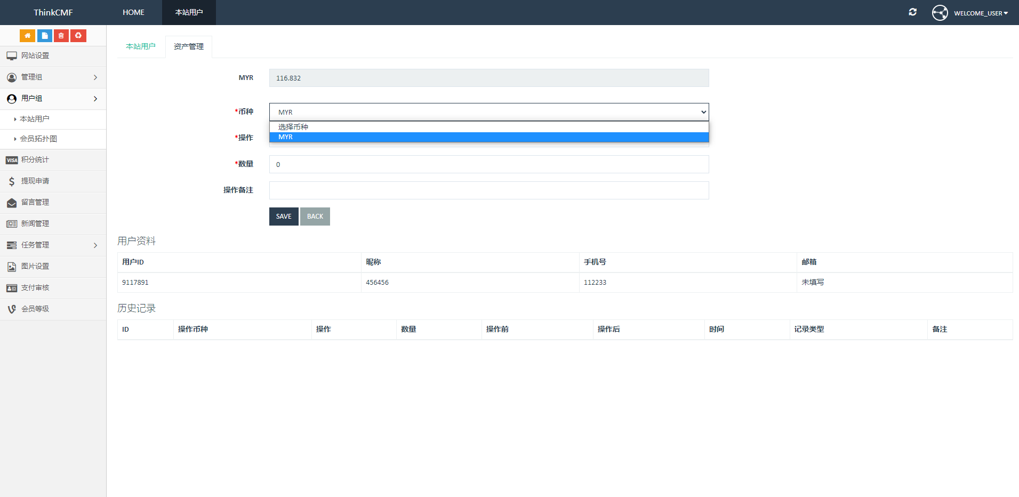Click the BACK button
The image size is (1019, 497).
coord(315,217)
